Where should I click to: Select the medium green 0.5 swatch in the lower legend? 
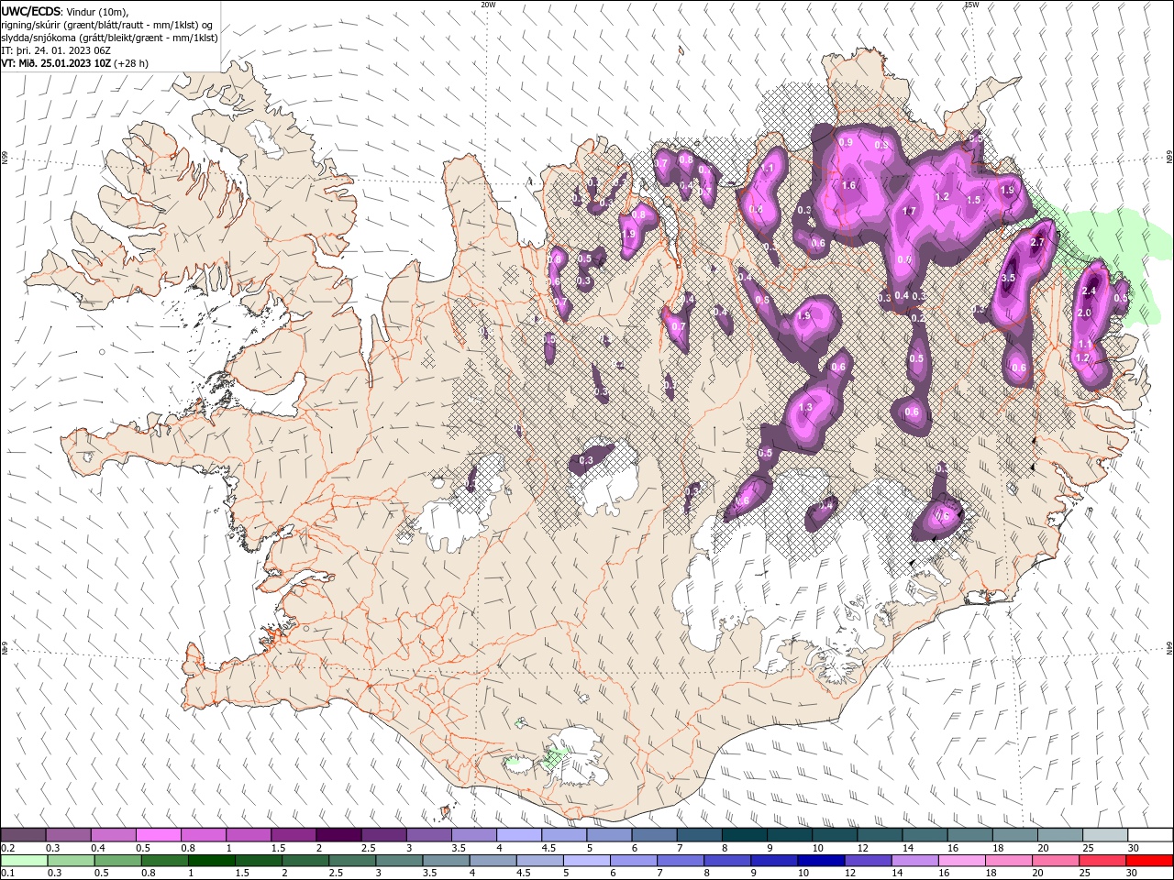coord(117,861)
